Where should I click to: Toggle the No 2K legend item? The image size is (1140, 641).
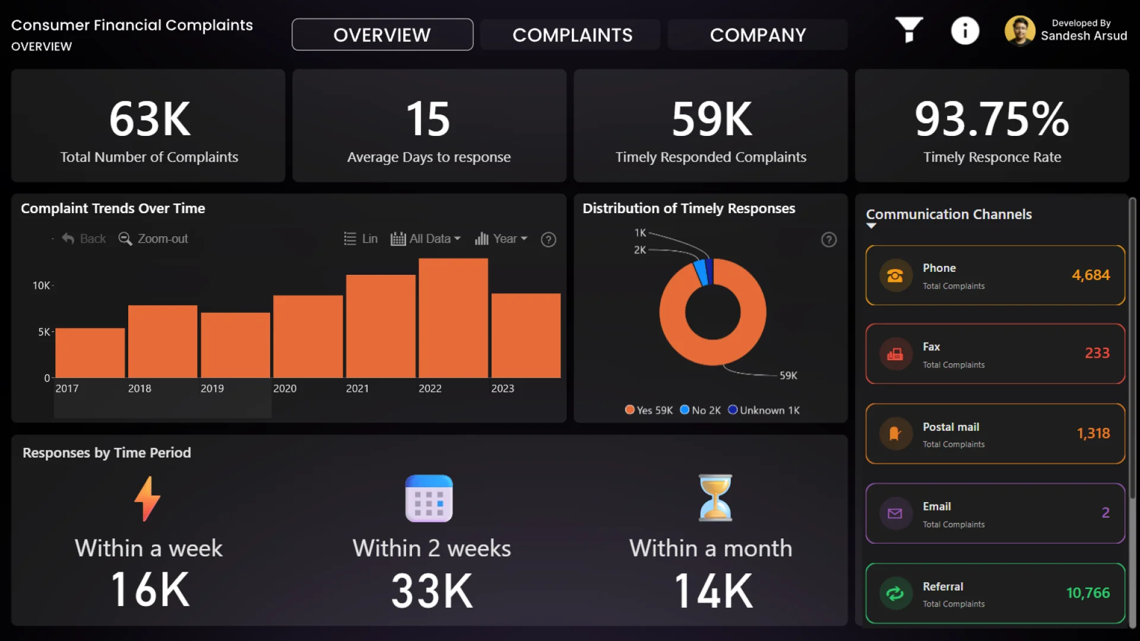pos(700,410)
